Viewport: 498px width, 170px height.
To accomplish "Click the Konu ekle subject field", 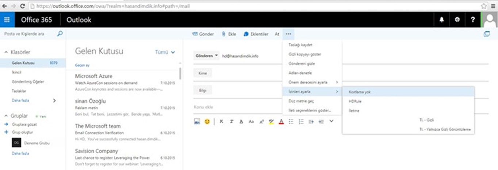I will click(x=237, y=107).
